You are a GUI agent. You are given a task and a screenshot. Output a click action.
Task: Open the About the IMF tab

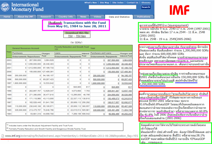pos(25,17)
